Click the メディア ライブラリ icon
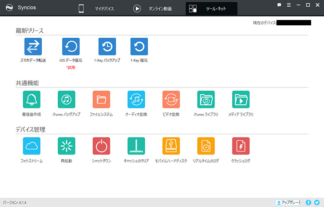 [241, 100]
